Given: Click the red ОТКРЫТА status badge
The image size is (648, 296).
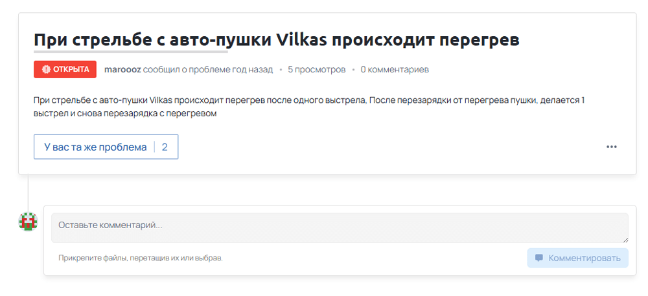Looking at the screenshot, I should (x=65, y=69).
